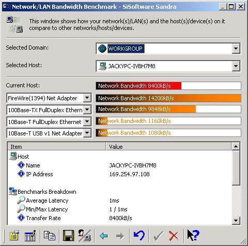Click the grey forward arrow icon

click(120, 236)
